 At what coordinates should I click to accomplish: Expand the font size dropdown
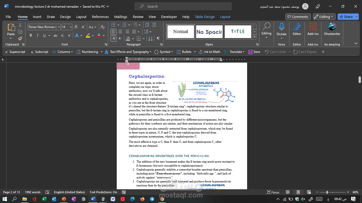(x=70, y=27)
